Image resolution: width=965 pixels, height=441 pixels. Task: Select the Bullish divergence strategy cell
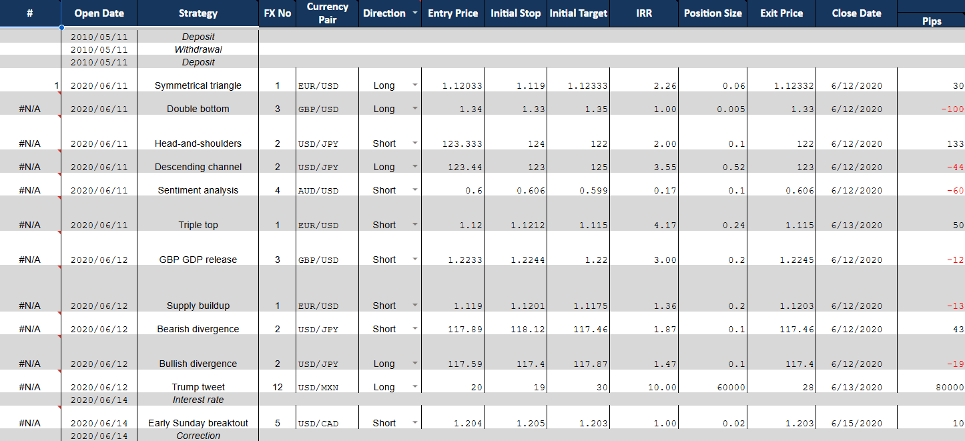point(198,352)
